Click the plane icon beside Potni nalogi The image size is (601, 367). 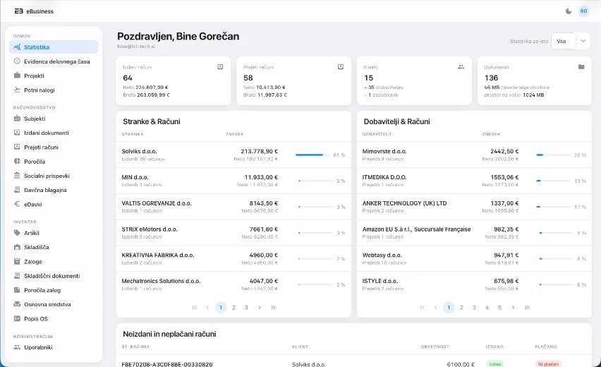tap(17, 90)
